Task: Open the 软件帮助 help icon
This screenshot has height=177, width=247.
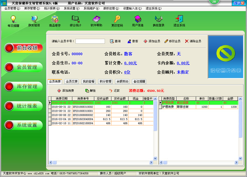Action: [x=96, y=21]
